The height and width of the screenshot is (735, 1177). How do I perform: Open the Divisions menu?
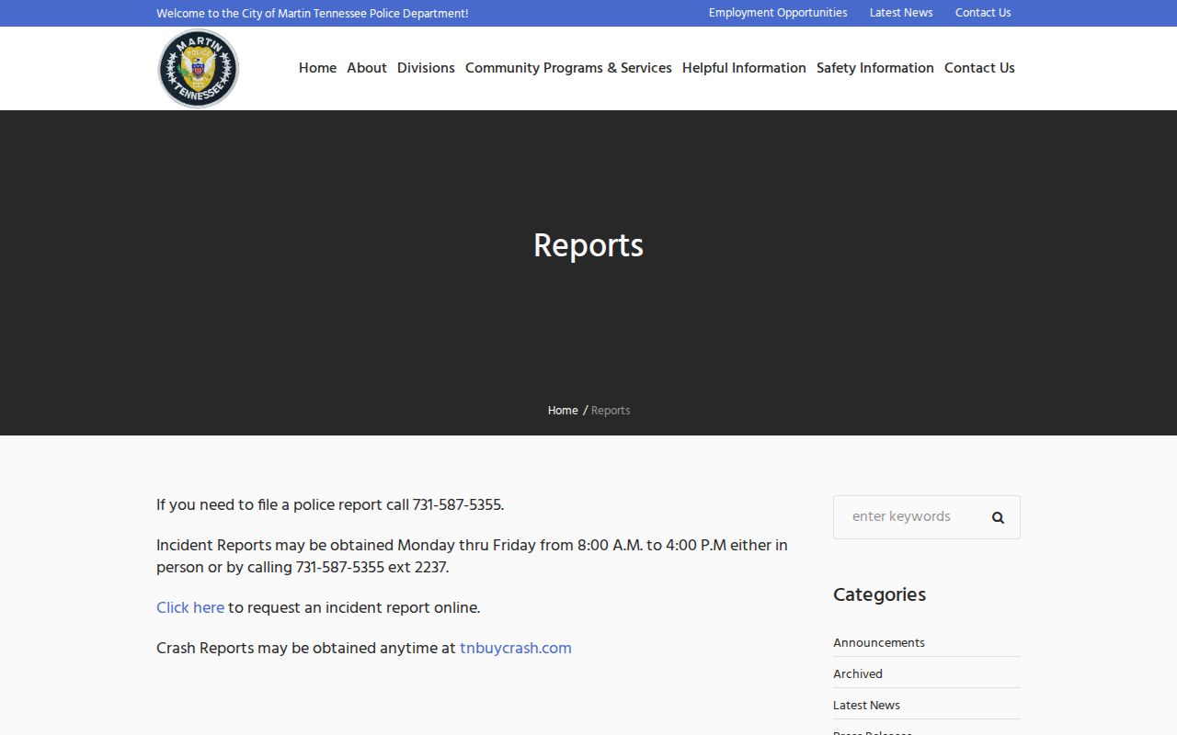[426, 68]
